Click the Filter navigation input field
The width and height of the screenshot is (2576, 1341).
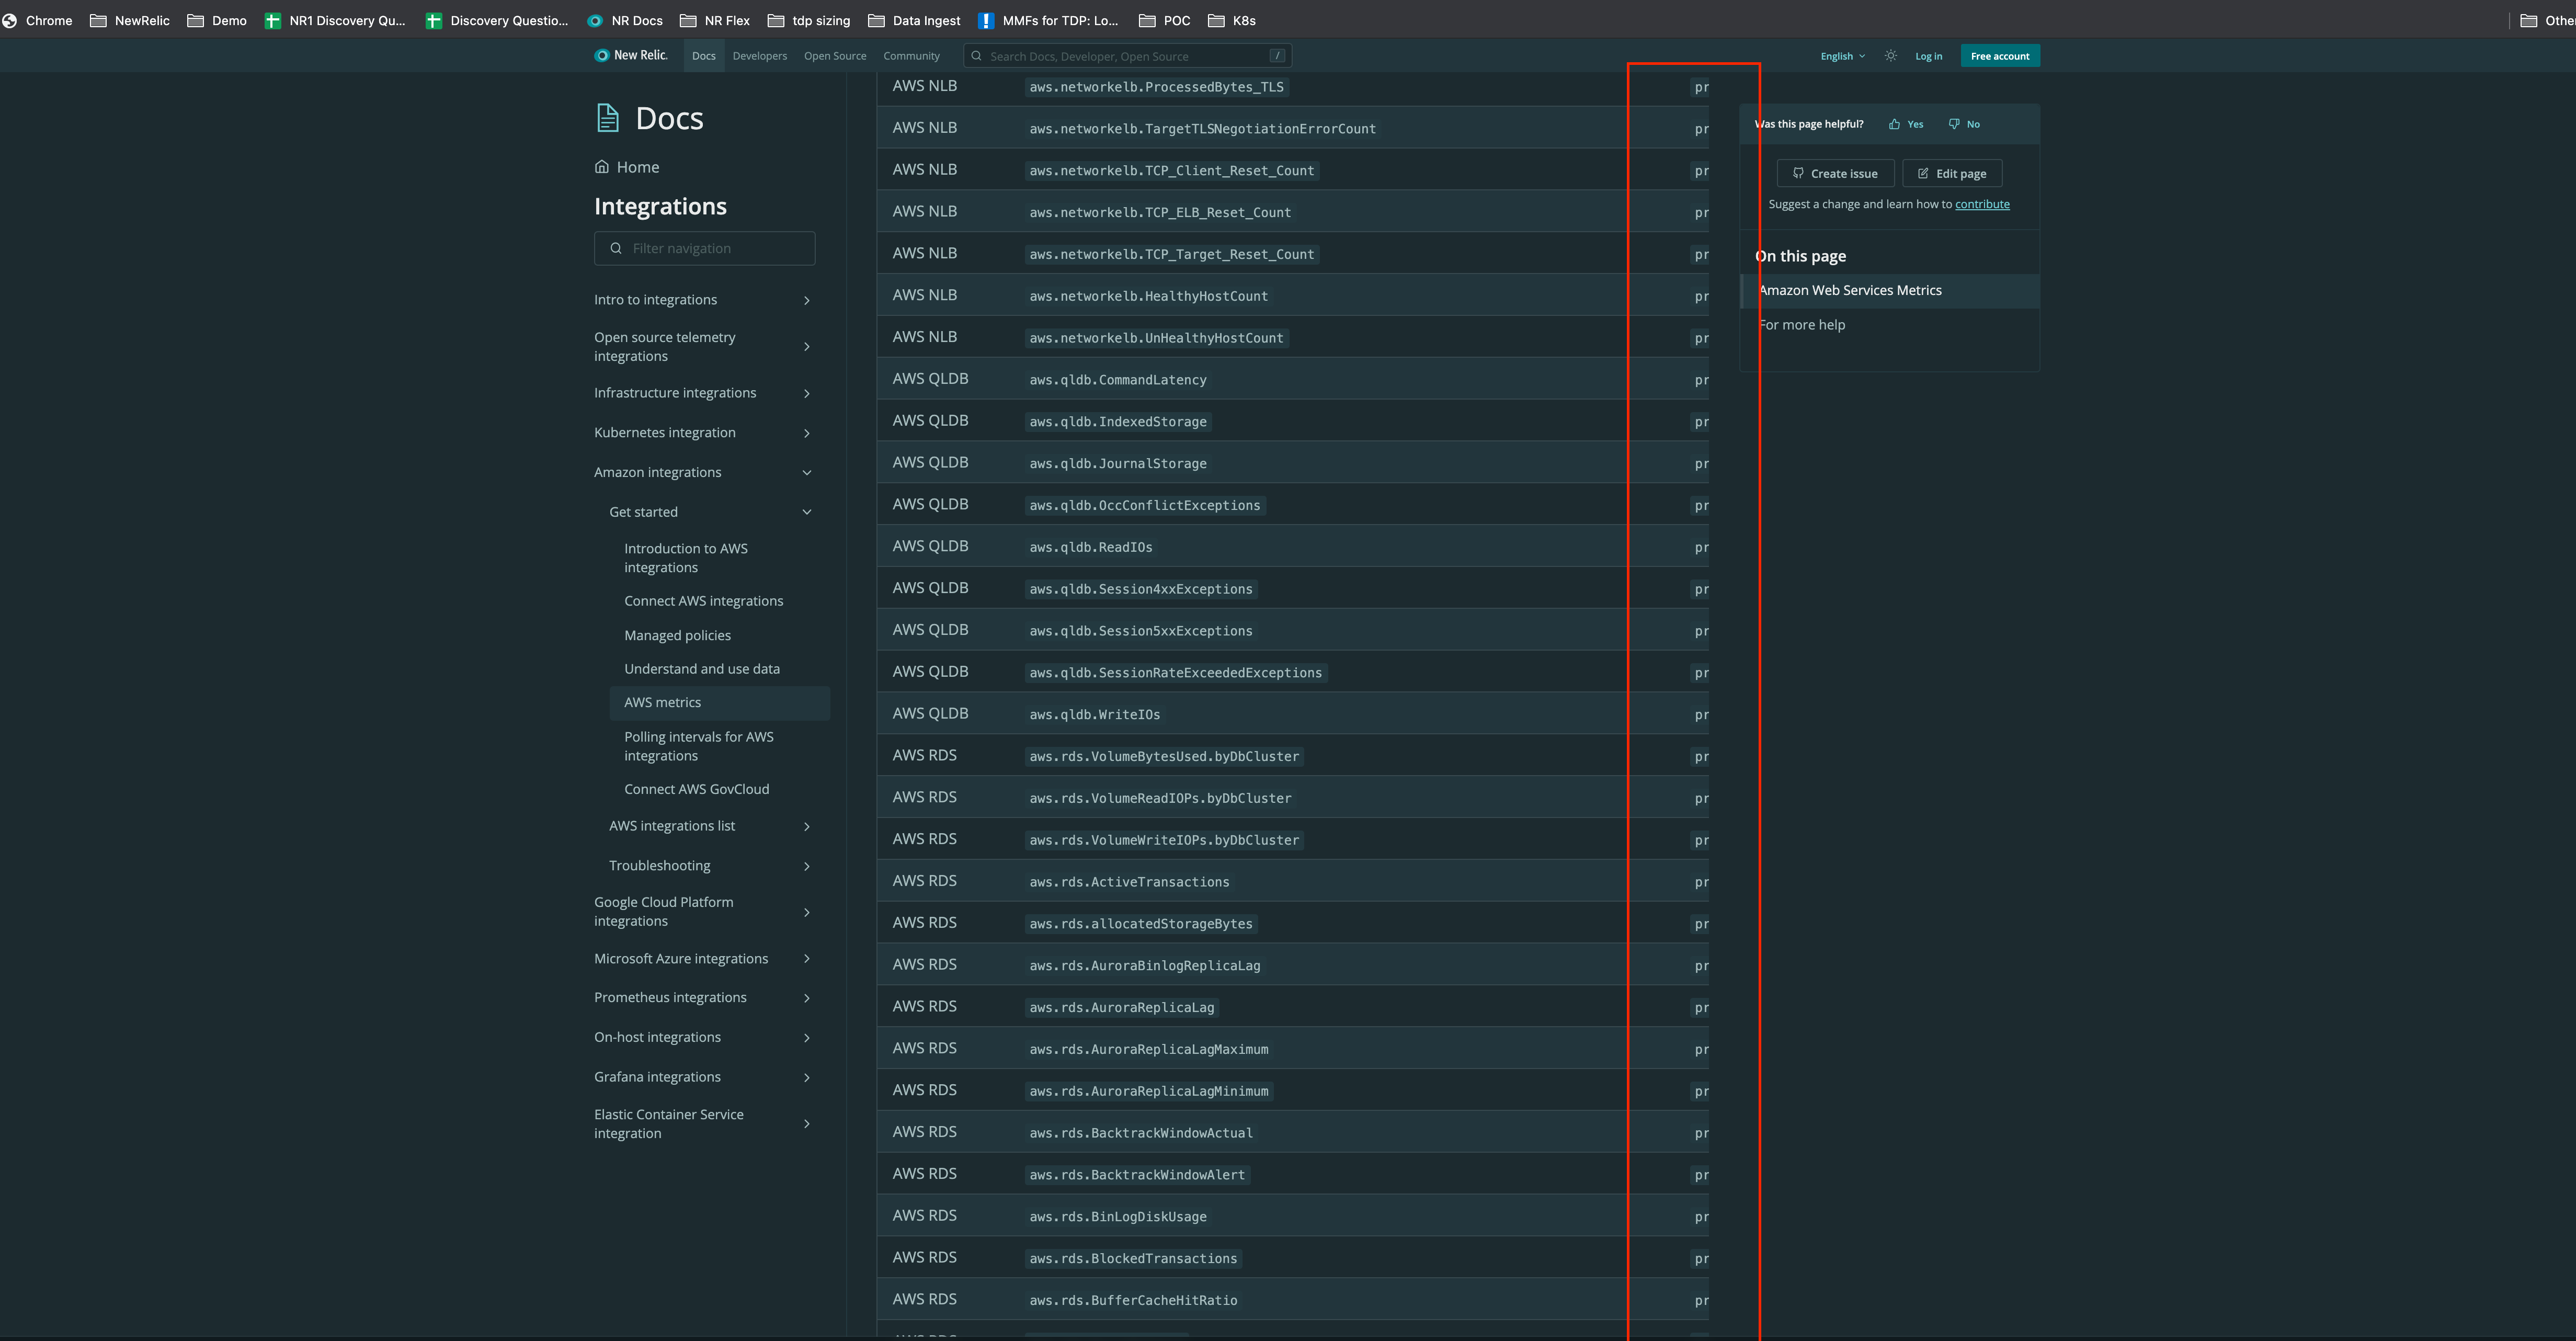tap(704, 248)
